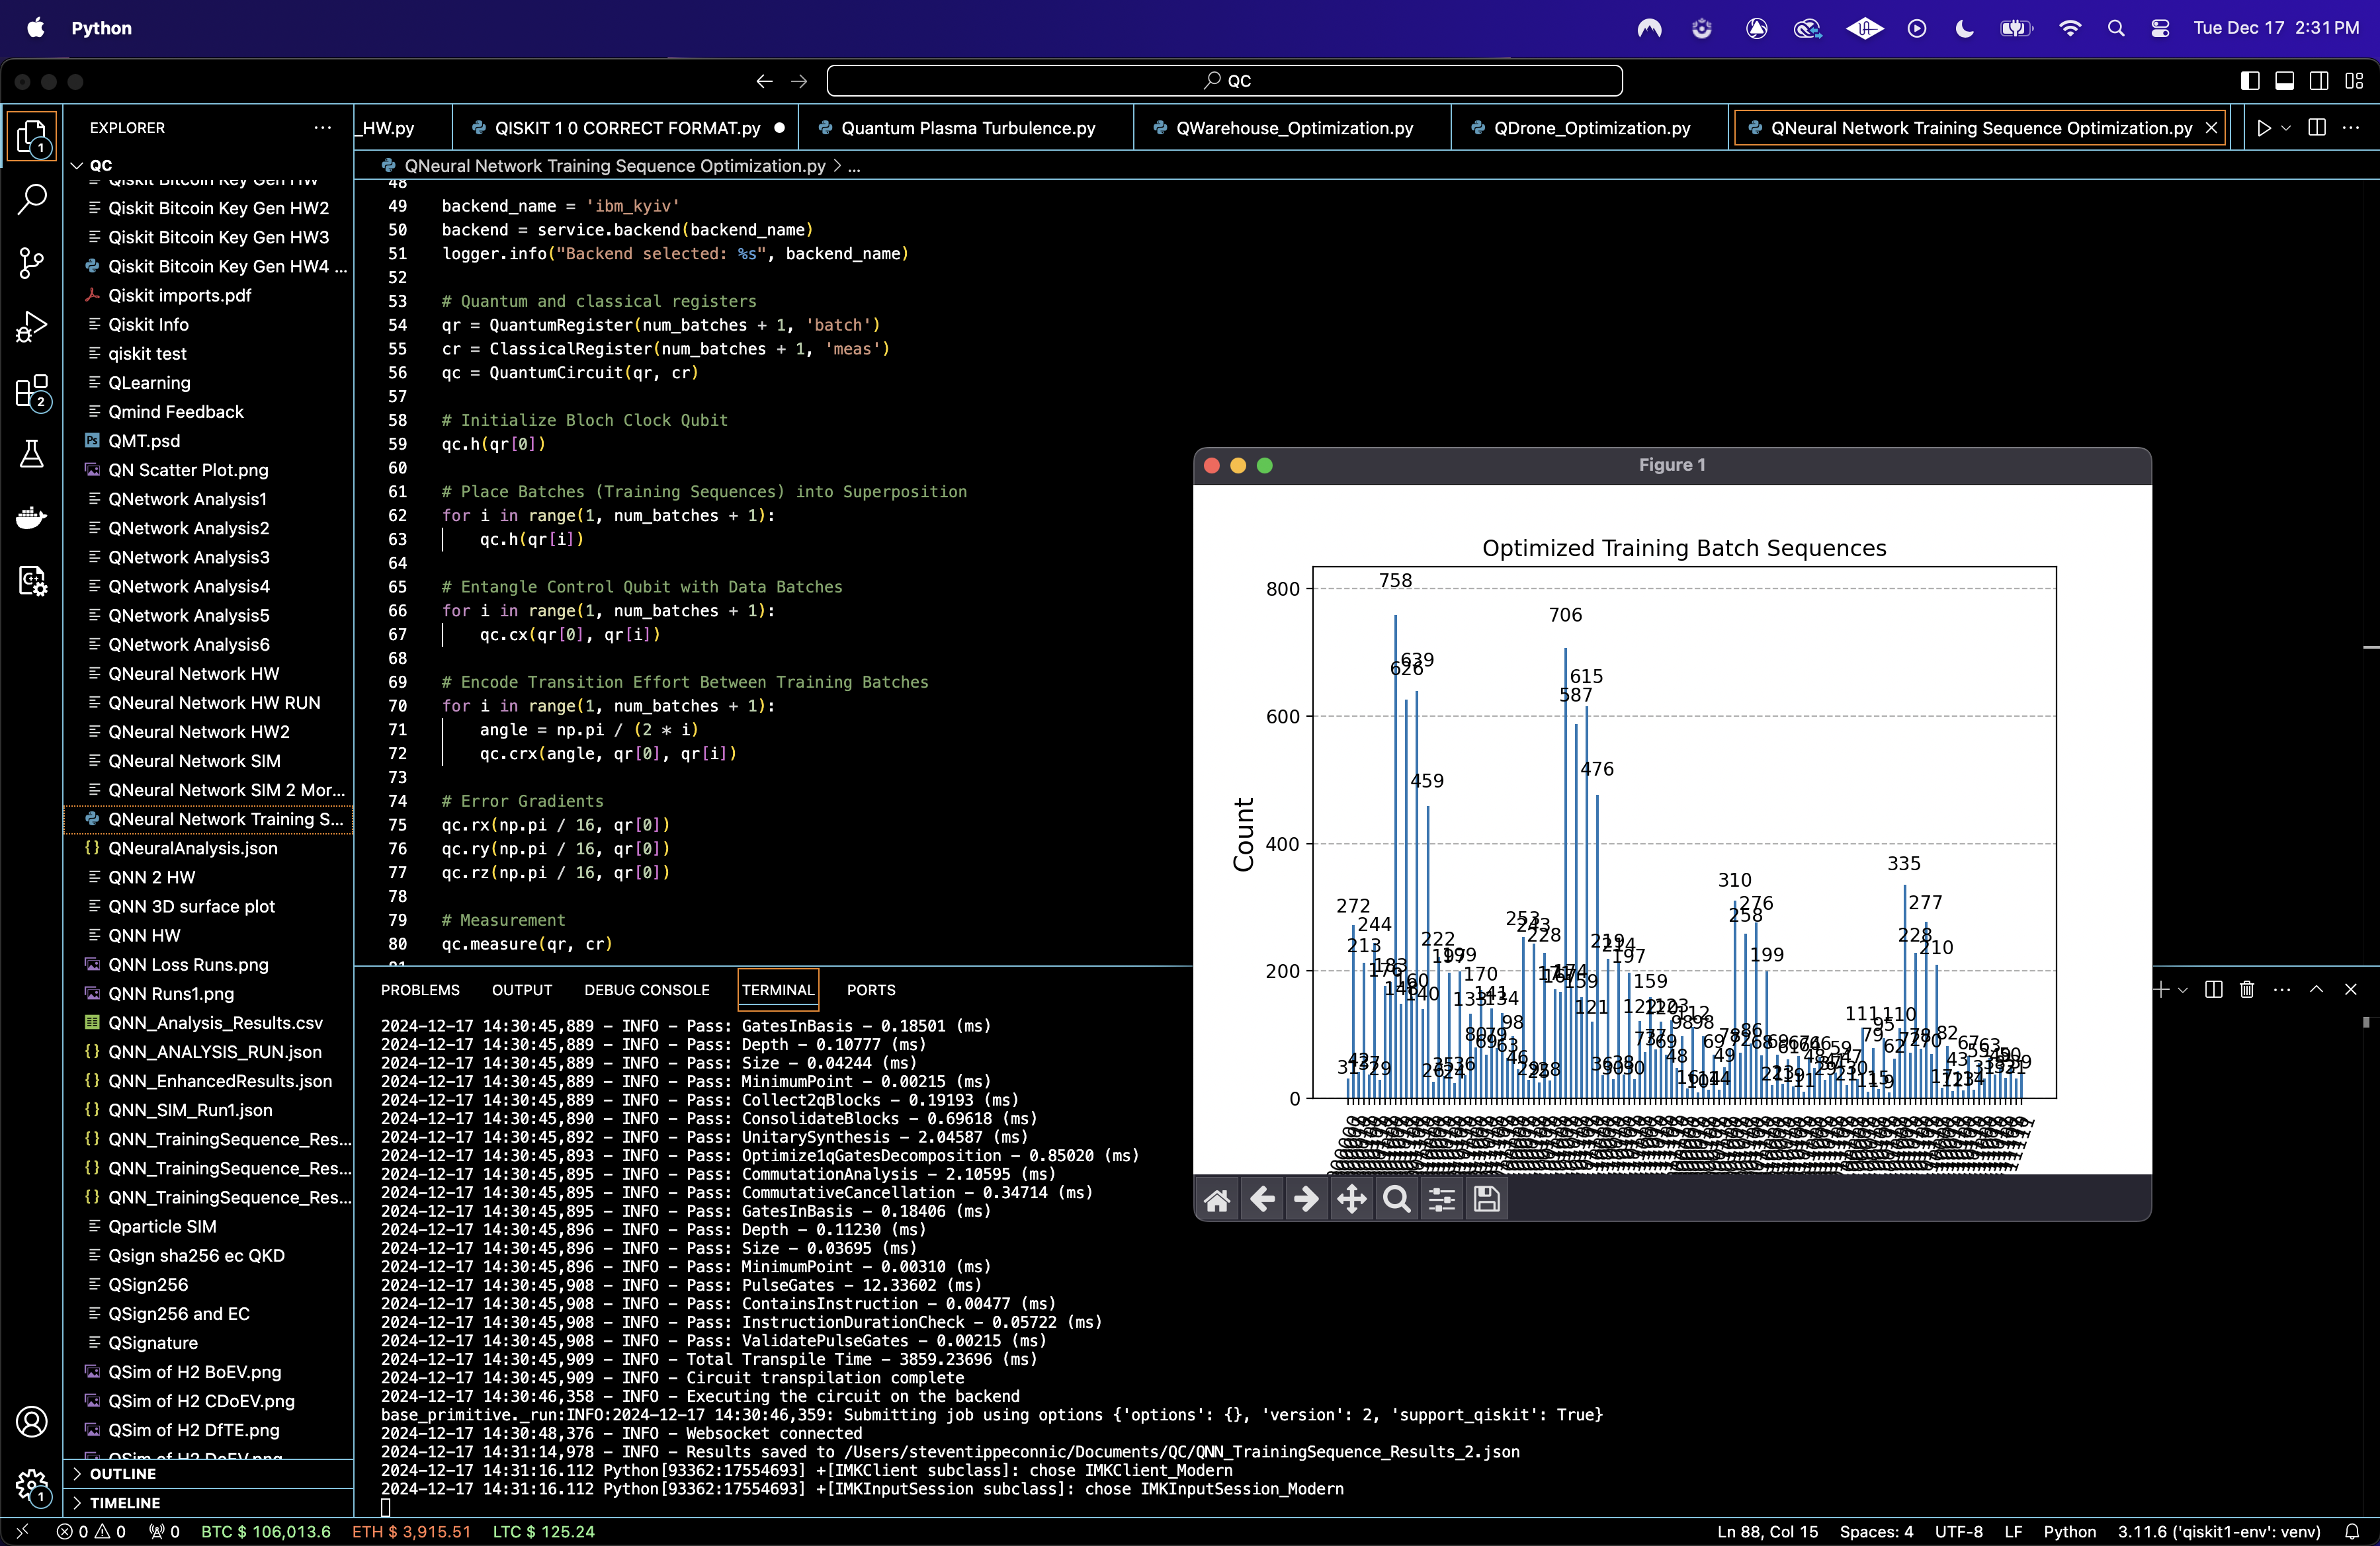Open the new terminal launch profile dropdown
The width and height of the screenshot is (2380, 1546).
coord(2183,989)
